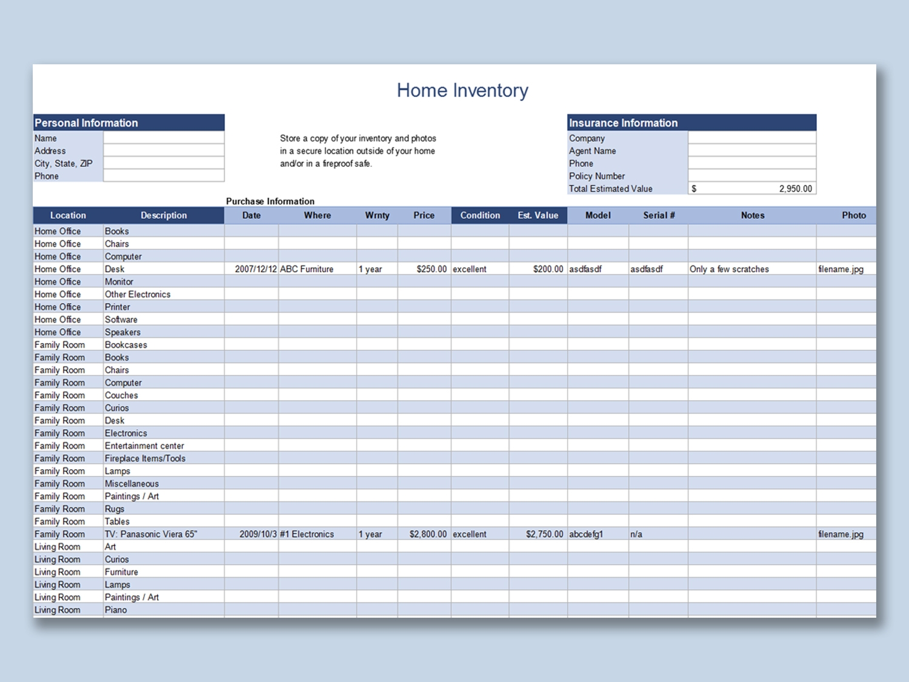Select the Condition column header
Image resolution: width=909 pixels, height=682 pixels.
(479, 215)
